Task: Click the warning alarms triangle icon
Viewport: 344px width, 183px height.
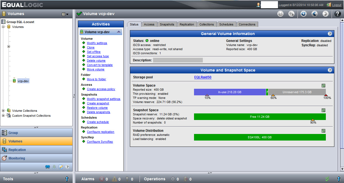Action: click(x=114, y=179)
